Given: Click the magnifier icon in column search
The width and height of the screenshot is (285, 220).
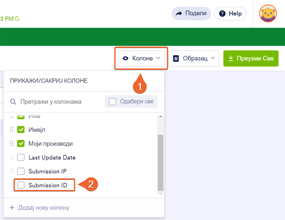Looking at the screenshot, I should pos(13,102).
